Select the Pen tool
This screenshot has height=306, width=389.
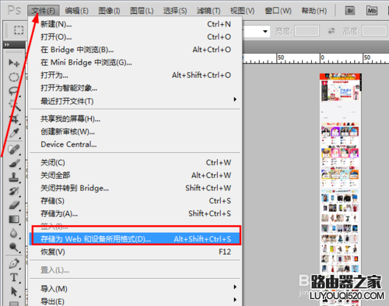click(14, 263)
